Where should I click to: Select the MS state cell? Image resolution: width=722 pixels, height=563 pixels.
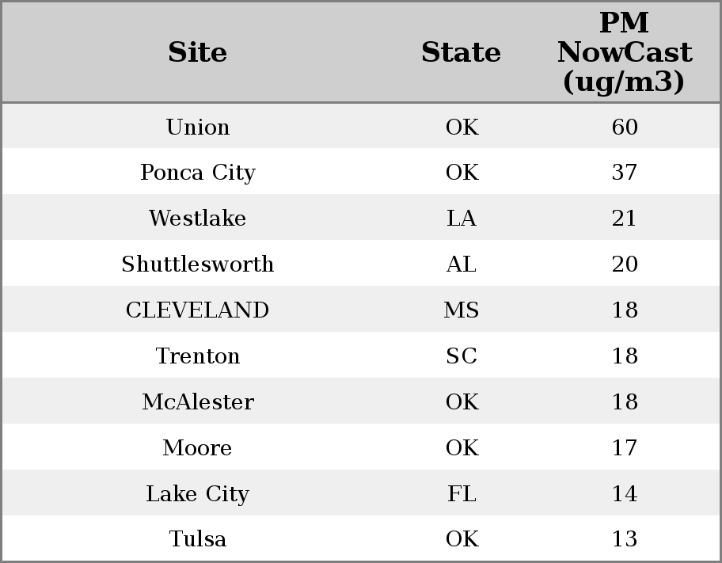pos(462,310)
